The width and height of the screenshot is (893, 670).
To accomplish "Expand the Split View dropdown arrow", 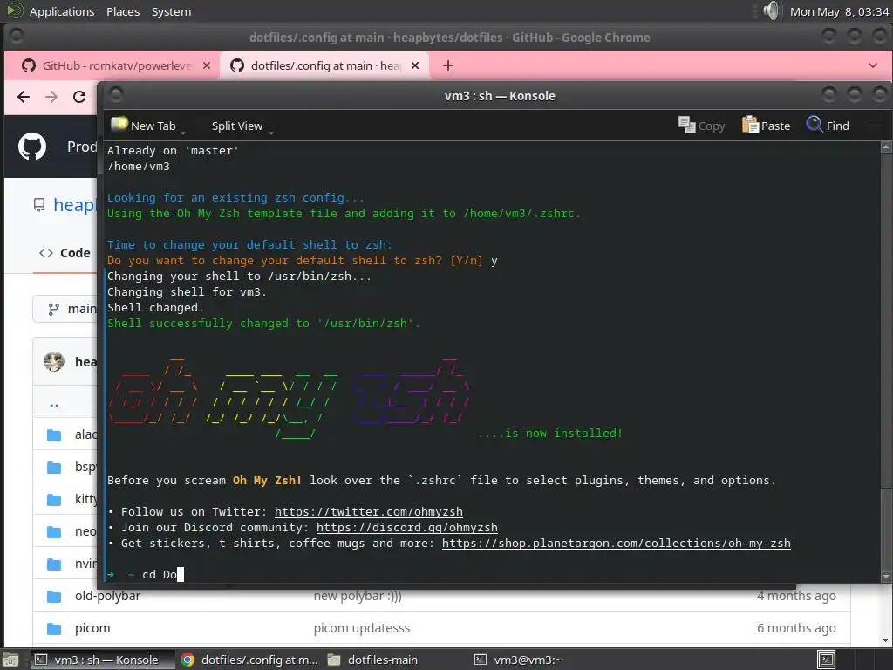I will [271, 133].
